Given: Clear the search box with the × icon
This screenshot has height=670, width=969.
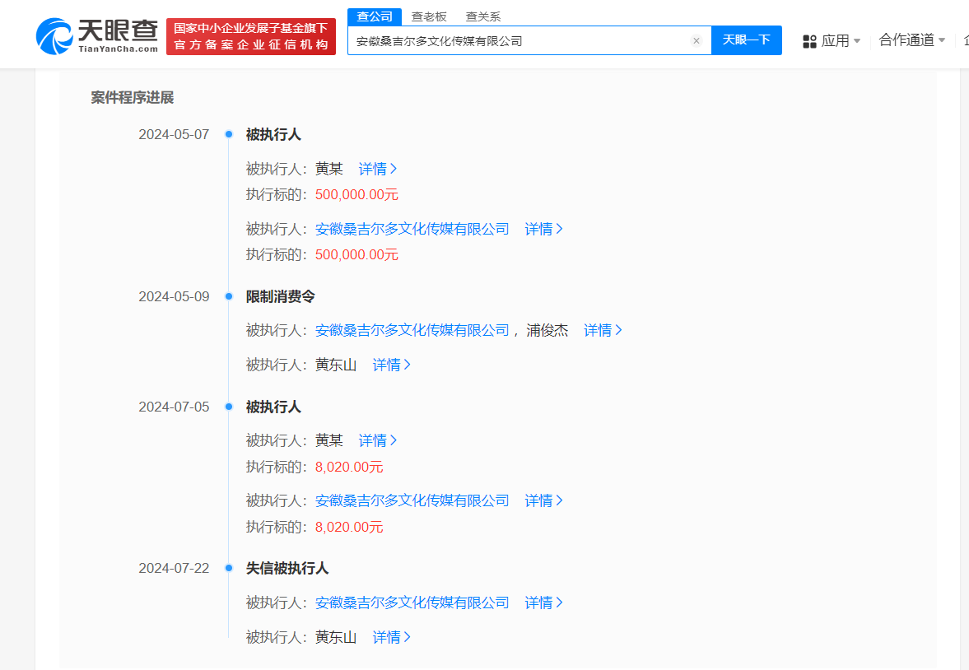Looking at the screenshot, I should (696, 40).
